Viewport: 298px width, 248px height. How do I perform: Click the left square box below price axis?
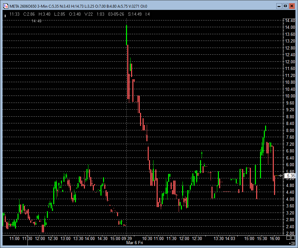coord(288,238)
